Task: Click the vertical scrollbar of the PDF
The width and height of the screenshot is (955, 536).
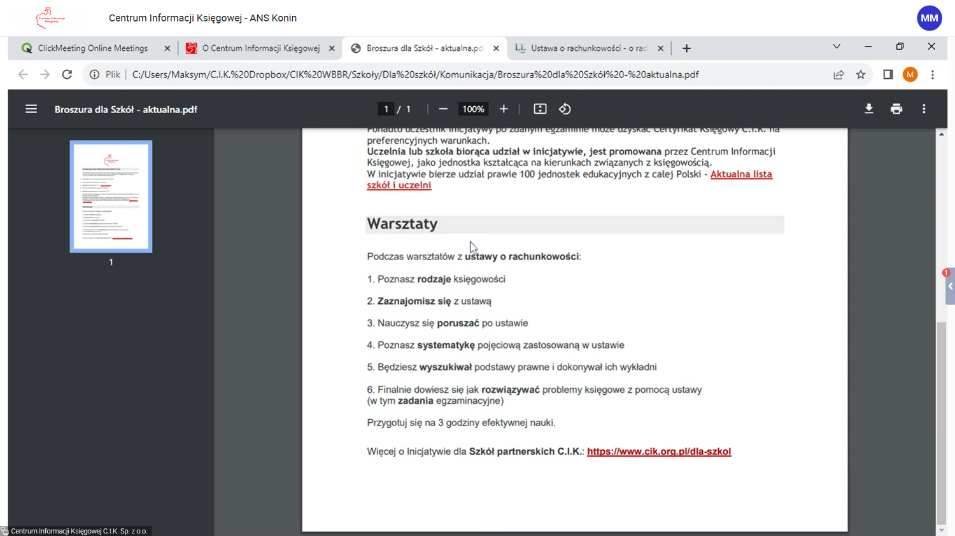Action: pyautogui.click(x=941, y=420)
